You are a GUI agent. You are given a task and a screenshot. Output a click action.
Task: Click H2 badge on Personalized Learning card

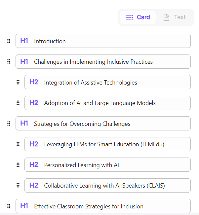pyautogui.click(x=34, y=165)
